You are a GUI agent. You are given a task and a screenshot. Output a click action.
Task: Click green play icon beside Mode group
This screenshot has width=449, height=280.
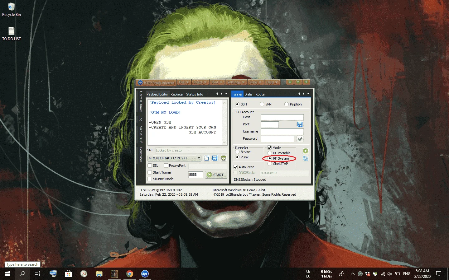pos(306,151)
